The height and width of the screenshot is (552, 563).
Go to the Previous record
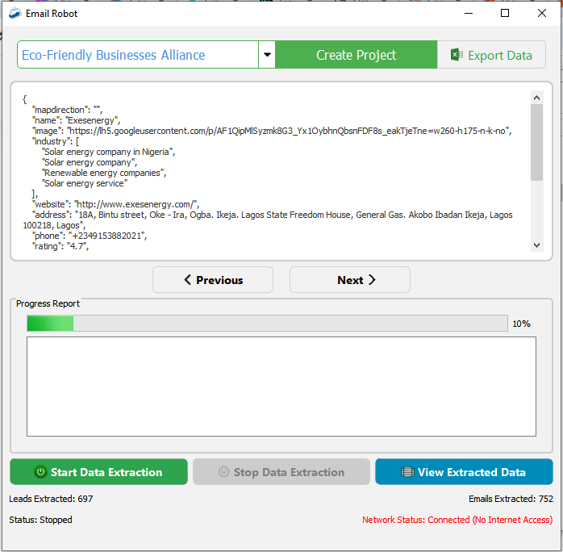[x=213, y=279]
